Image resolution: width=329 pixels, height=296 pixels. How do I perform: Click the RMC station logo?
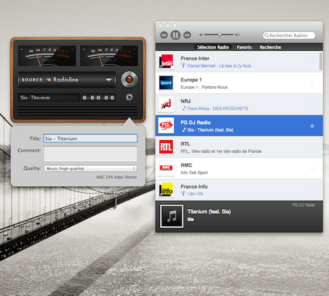[x=166, y=168]
